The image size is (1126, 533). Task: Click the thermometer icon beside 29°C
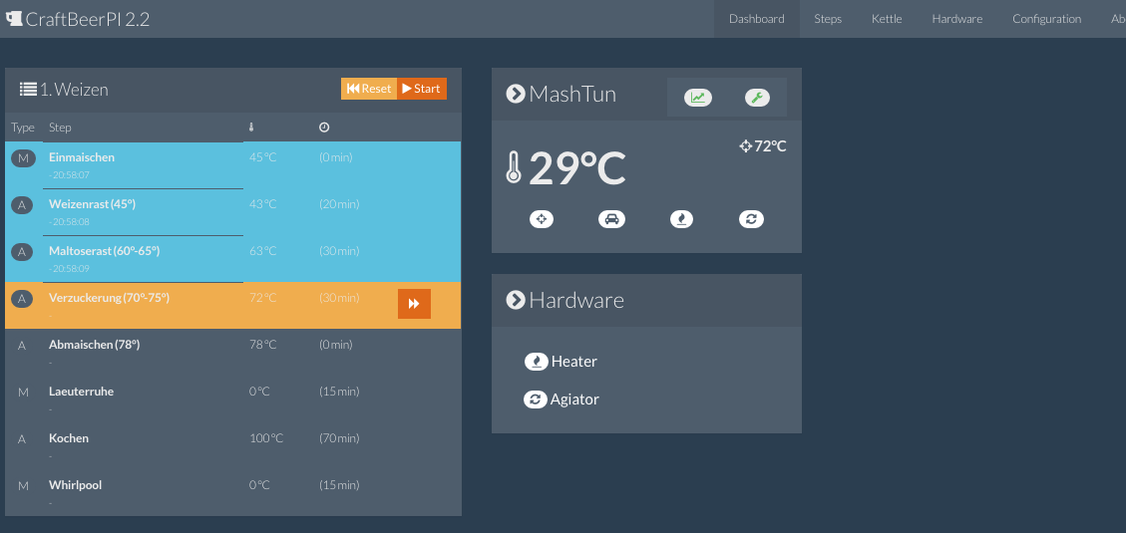[514, 169]
